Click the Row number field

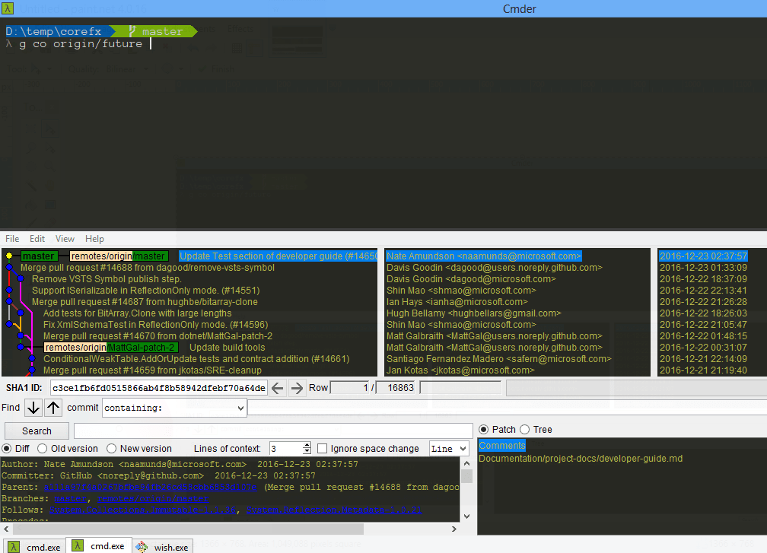tap(349, 388)
